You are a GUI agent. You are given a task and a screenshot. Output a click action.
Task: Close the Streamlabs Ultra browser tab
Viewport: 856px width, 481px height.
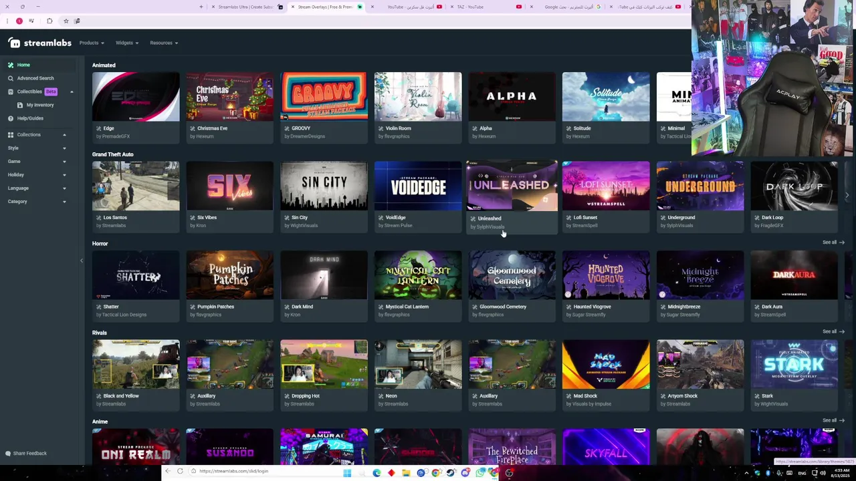click(x=213, y=7)
